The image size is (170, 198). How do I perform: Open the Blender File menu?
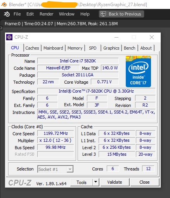17,14
